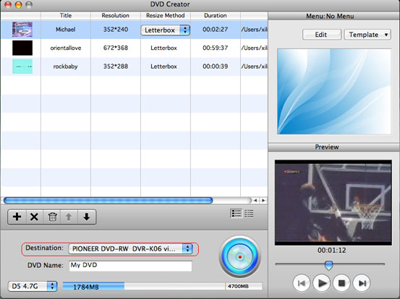
Task: Start burning with the disc button
Action: point(240,256)
